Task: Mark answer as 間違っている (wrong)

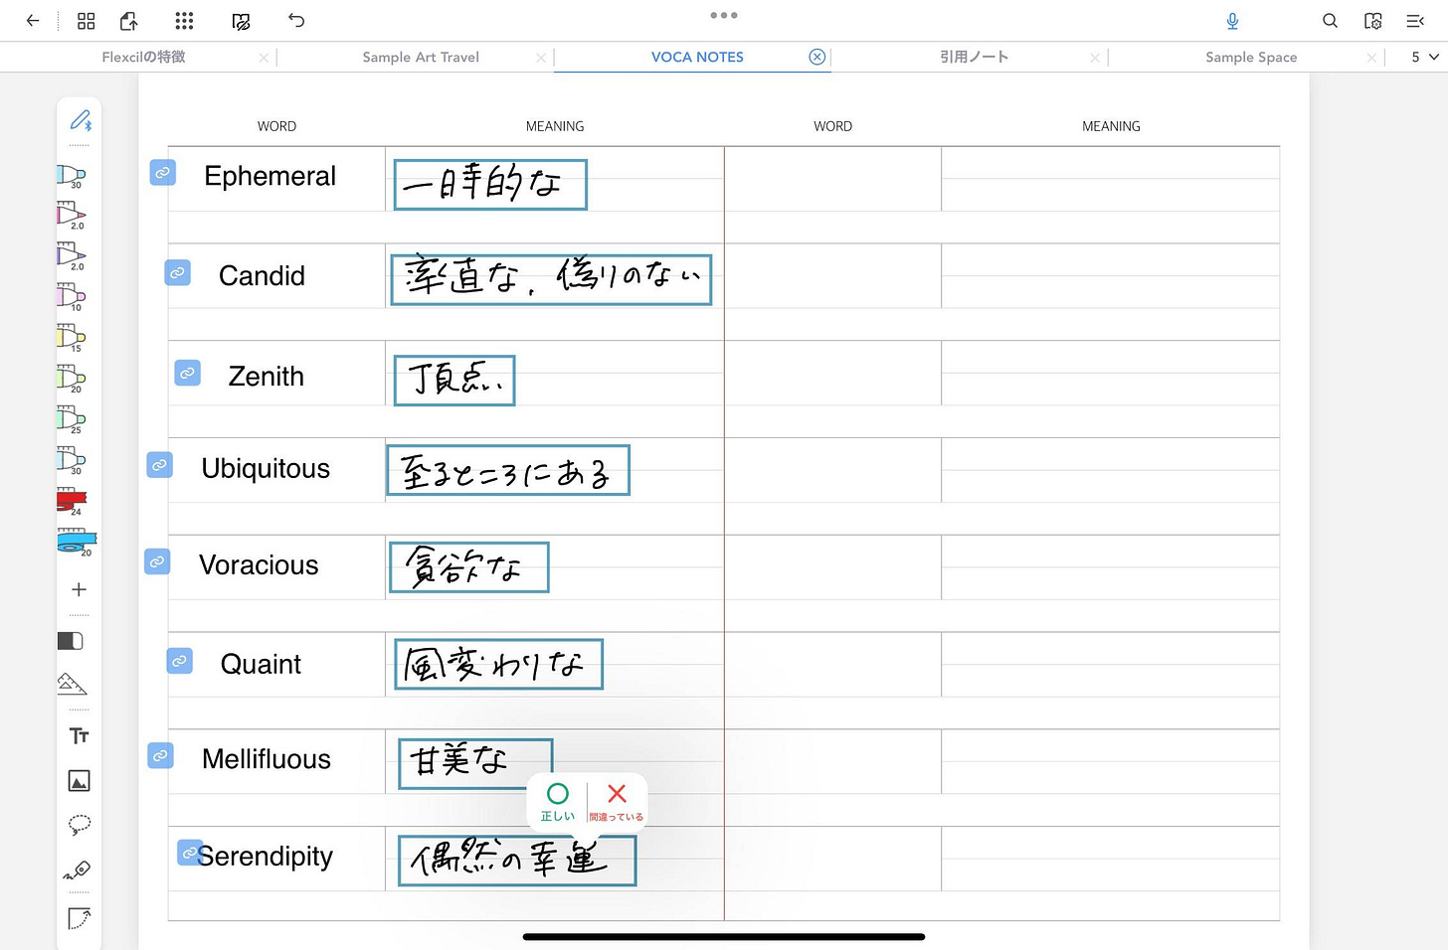Action: pos(617,801)
